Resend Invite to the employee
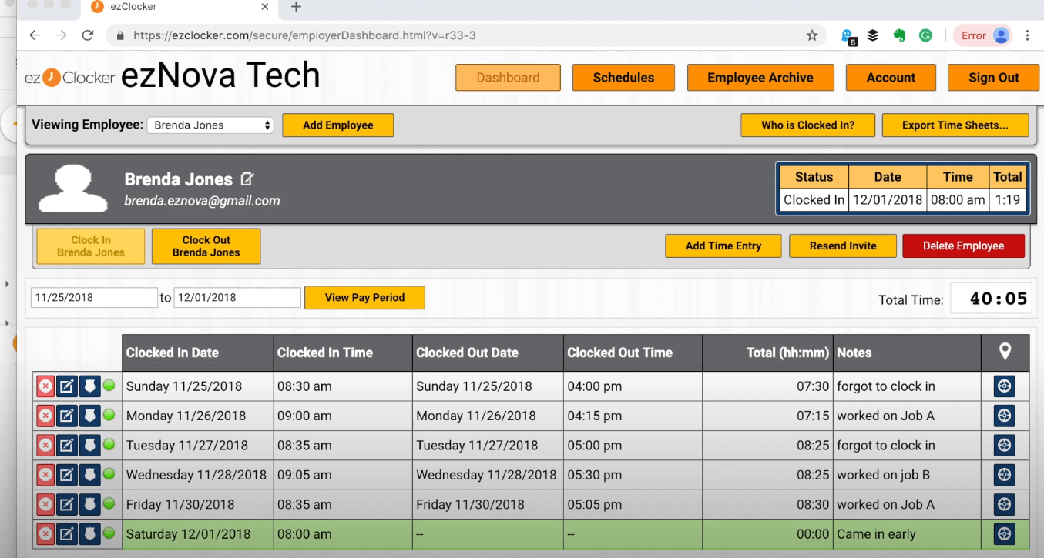Screen dimensions: 1044x558 coord(843,246)
